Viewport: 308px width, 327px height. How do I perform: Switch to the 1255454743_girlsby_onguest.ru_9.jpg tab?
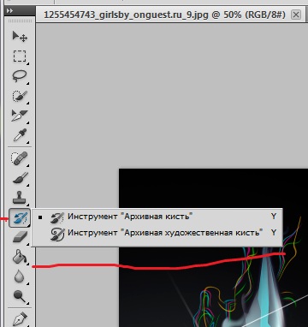[x=164, y=15]
